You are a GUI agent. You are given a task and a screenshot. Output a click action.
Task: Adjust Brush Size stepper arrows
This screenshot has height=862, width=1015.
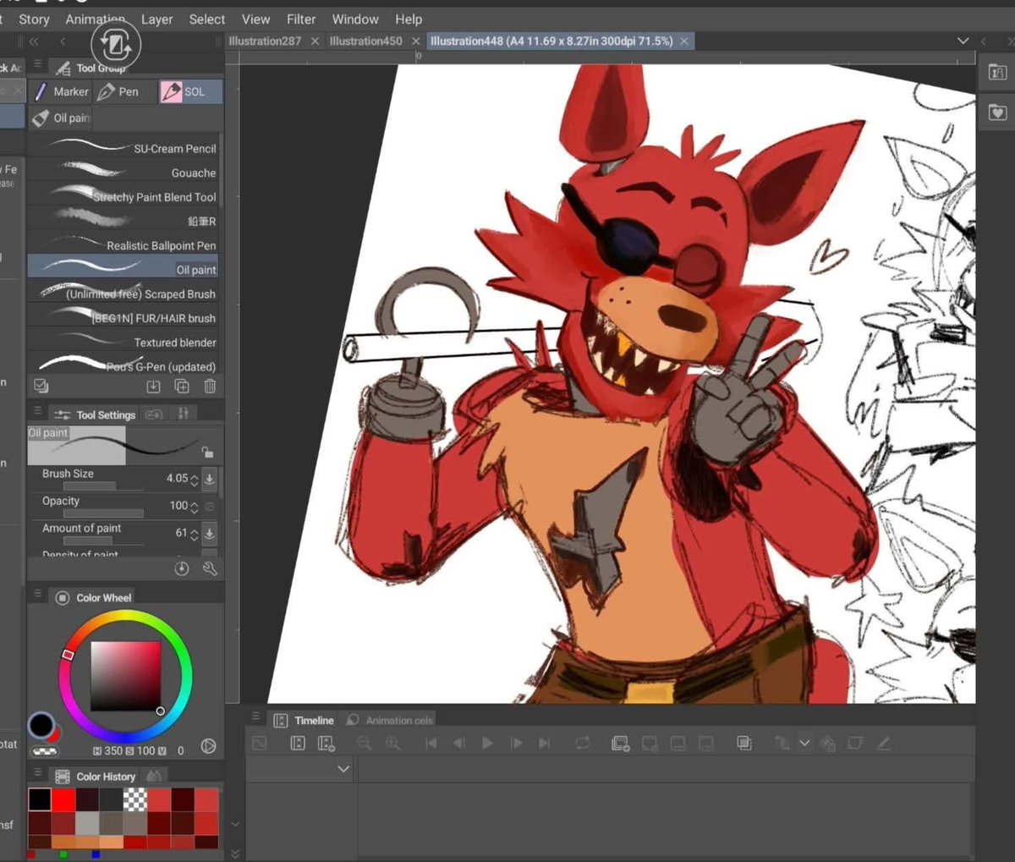[195, 480]
